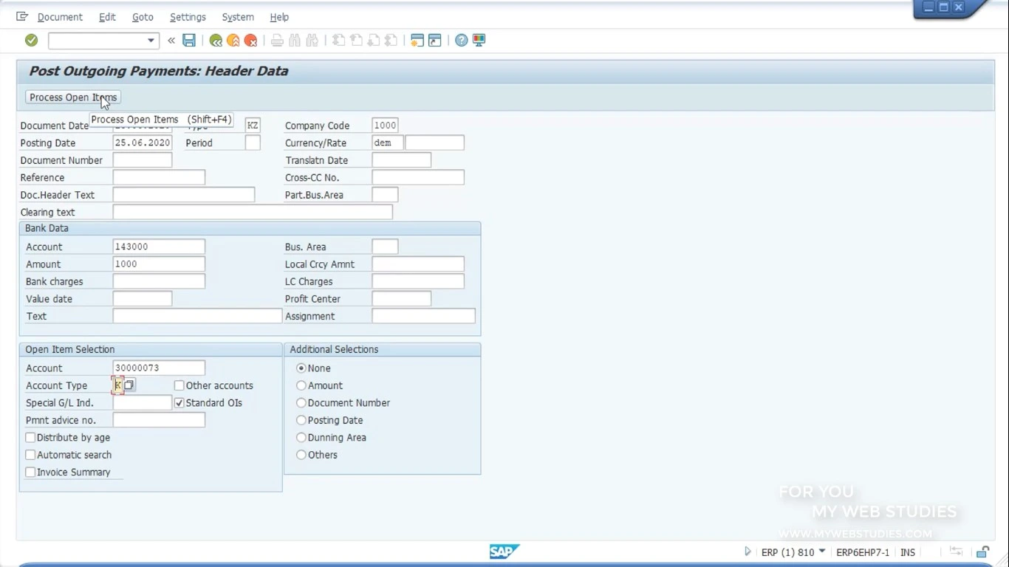The height and width of the screenshot is (567, 1009).
Task: Click the SAP logo in the status bar
Action: (504, 551)
